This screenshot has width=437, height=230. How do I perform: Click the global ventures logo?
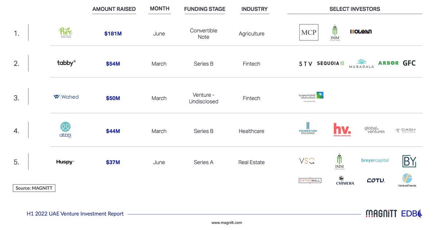(375, 130)
